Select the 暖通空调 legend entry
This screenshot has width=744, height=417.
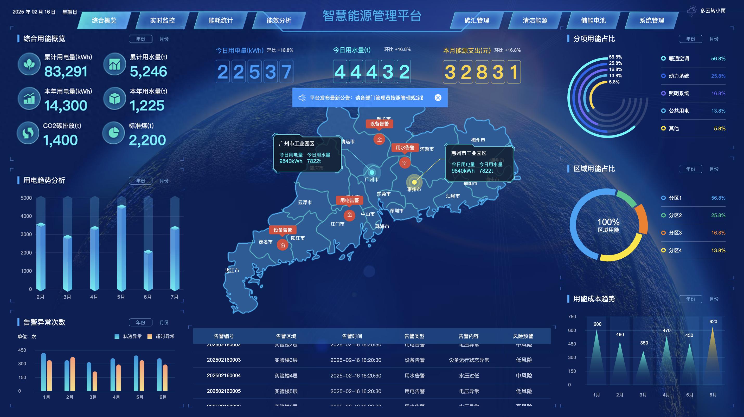click(x=679, y=58)
